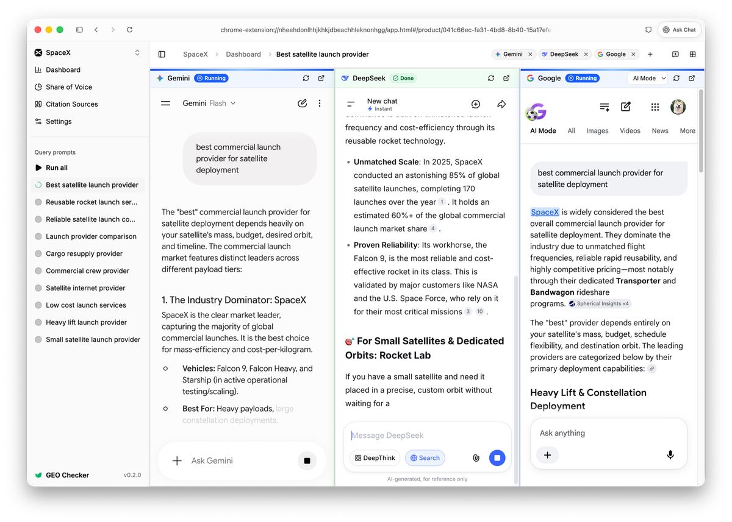Toggle the DeepThink mode button
This screenshot has height=522, width=732.
(x=375, y=458)
